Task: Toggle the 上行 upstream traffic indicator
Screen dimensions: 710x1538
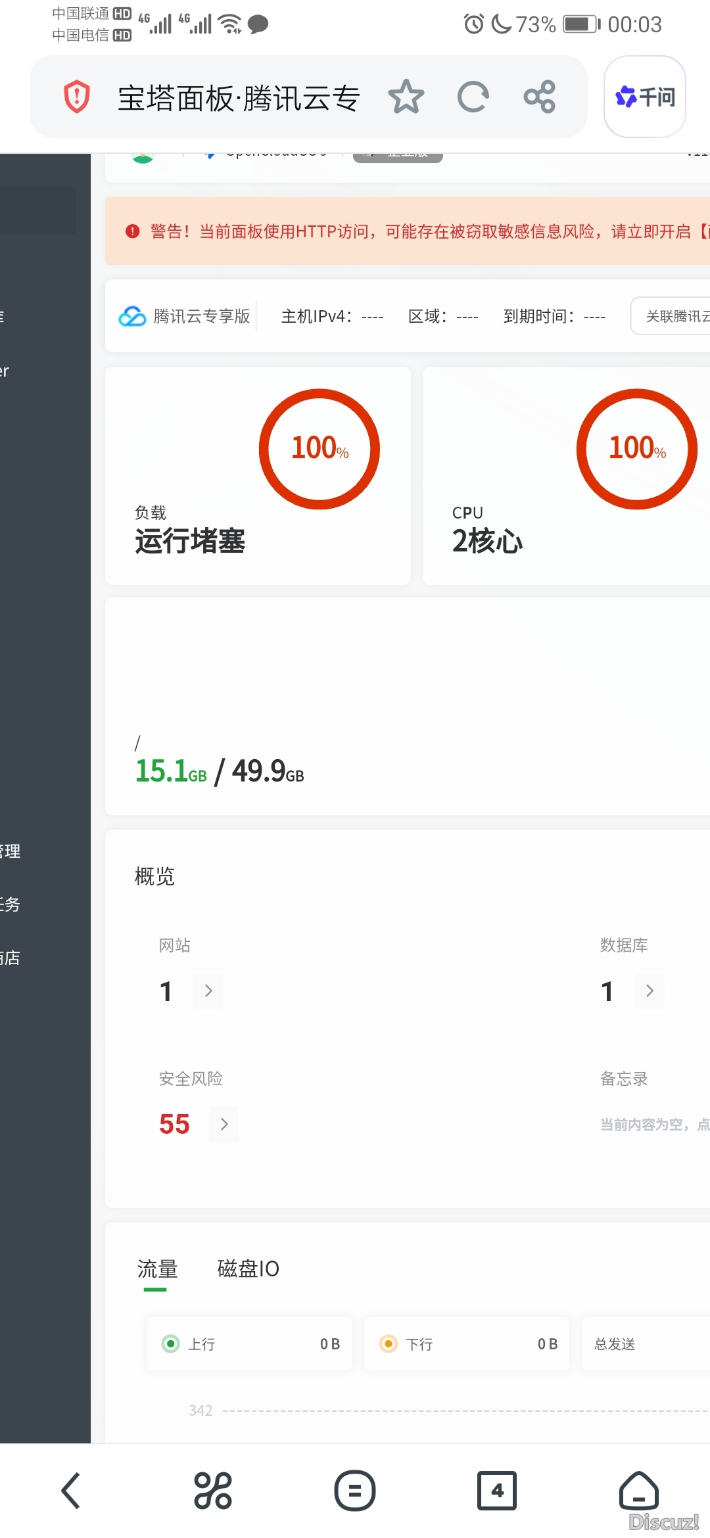Action: click(171, 1344)
